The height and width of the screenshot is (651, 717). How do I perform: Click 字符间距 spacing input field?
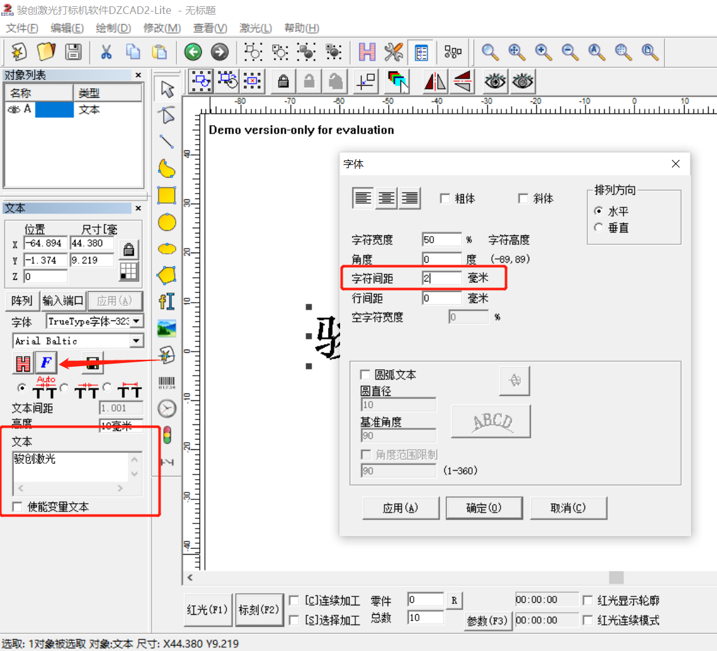pos(442,278)
